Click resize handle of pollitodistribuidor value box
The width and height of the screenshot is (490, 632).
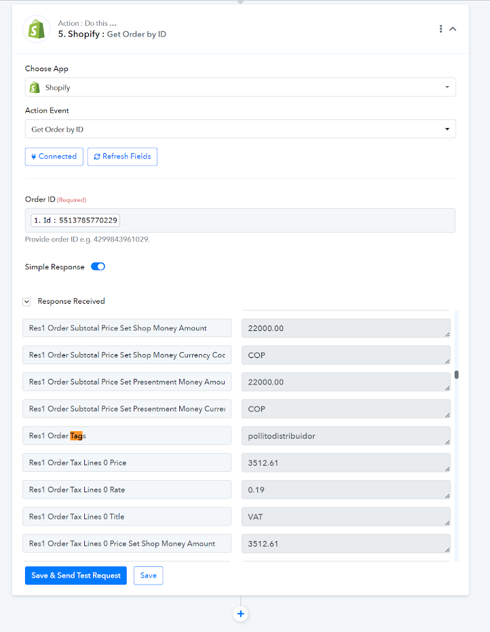(x=447, y=442)
